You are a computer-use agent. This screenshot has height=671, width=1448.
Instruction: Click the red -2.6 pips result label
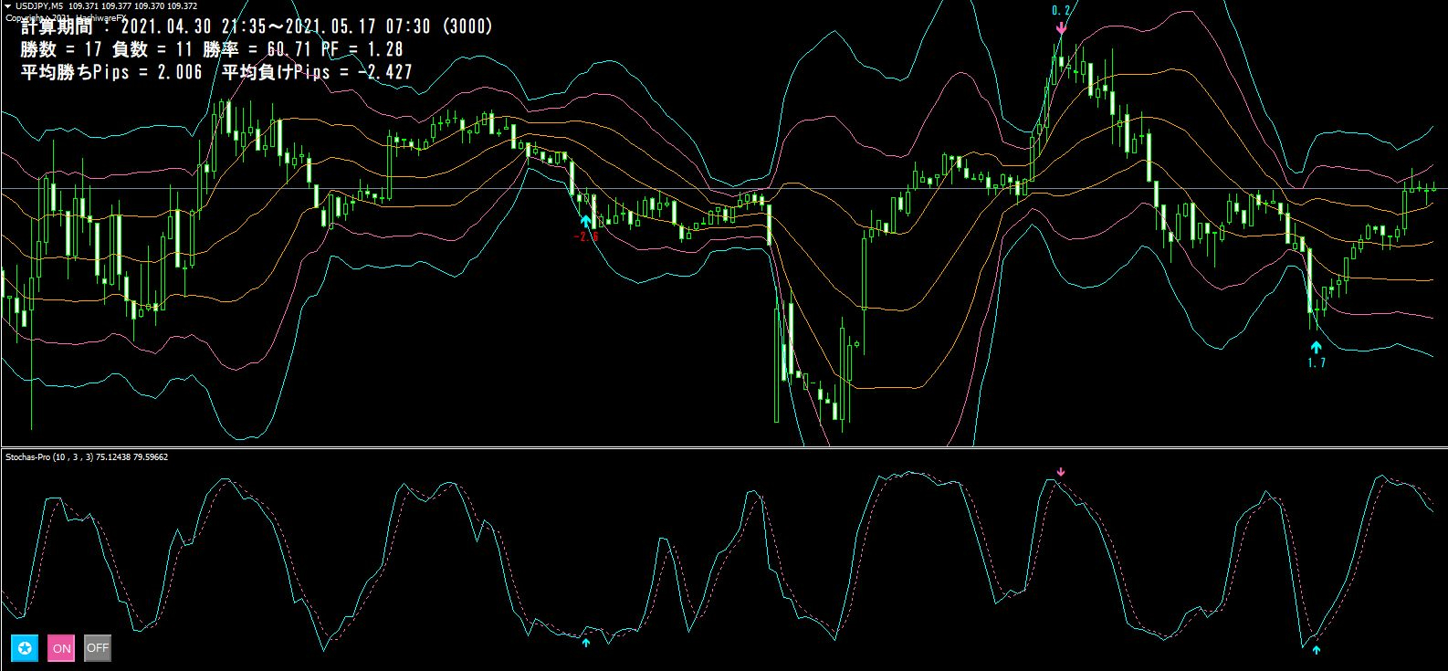pyautogui.click(x=586, y=236)
